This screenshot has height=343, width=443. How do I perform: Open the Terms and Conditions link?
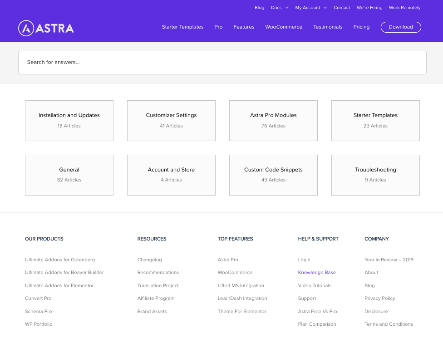tap(389, 324)
